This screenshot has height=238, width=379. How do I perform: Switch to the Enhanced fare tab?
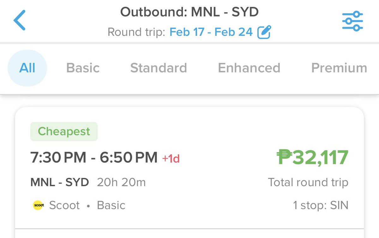pos(249,68)
